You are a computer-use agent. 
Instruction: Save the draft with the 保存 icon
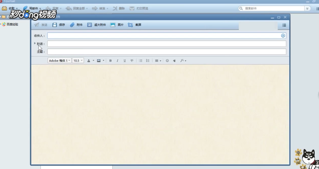(x=55, y=25)
